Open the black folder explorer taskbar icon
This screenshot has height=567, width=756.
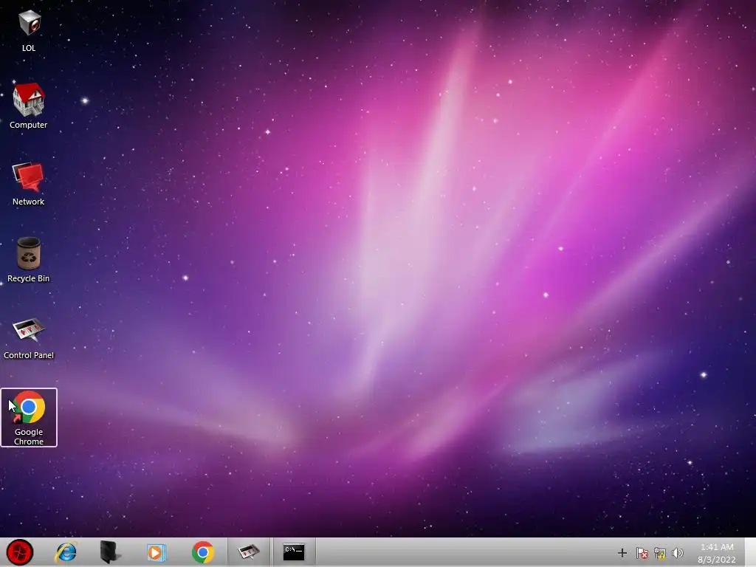[x=111, y=552]
